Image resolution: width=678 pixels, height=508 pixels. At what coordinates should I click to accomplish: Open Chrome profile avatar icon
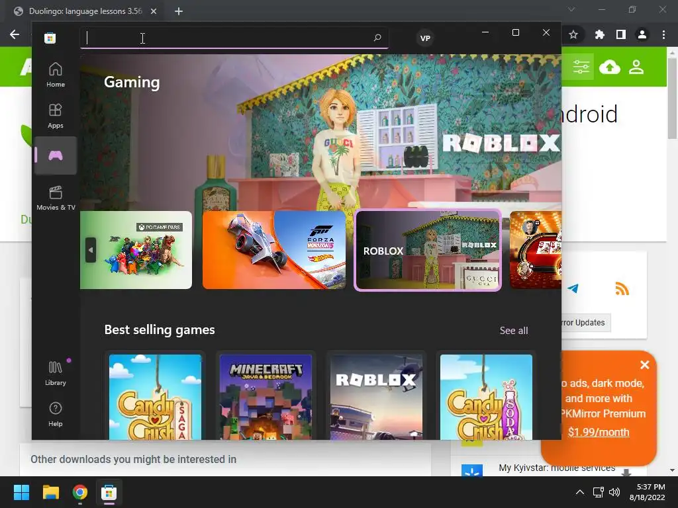(642, 34)
